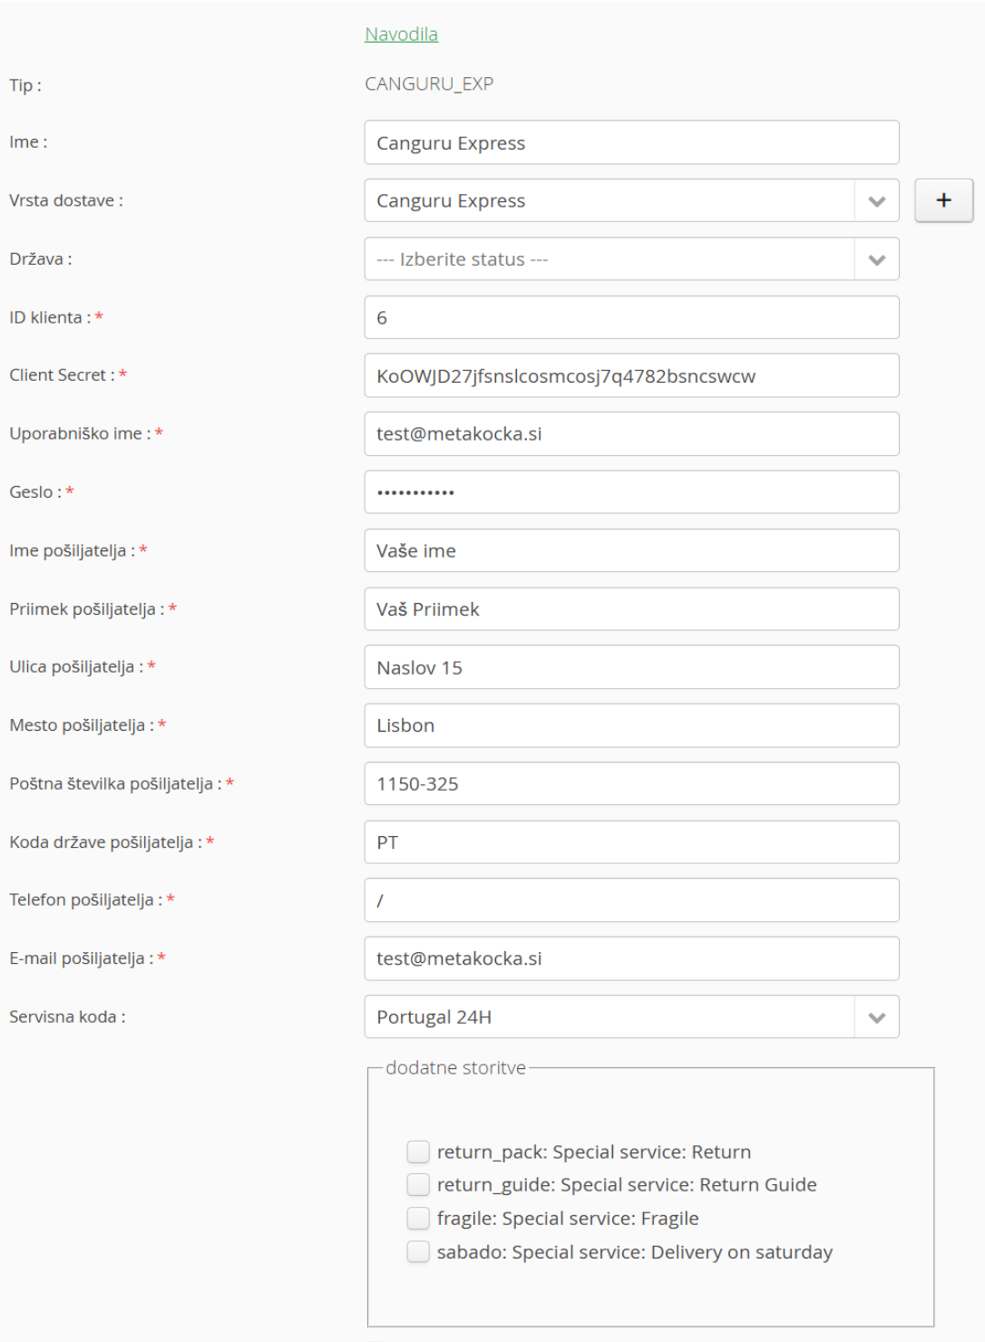Select the Uporabniško ime email field
The image size is (985, 1342).
[x=631, y=434]
